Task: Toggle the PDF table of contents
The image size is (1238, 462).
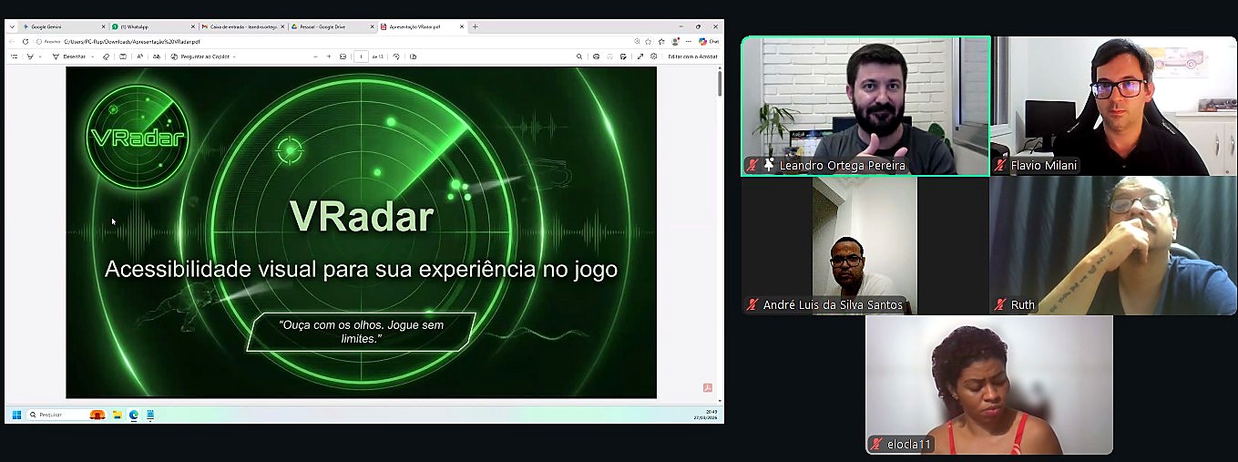Action: click(15, 56)
